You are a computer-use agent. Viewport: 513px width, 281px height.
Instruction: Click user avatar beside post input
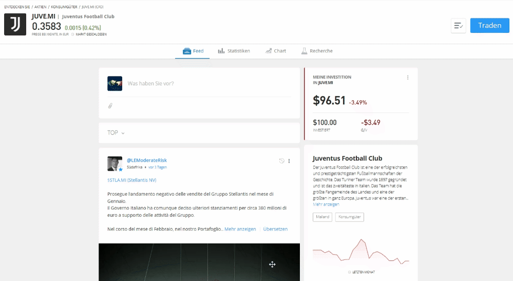pos(115,83)
